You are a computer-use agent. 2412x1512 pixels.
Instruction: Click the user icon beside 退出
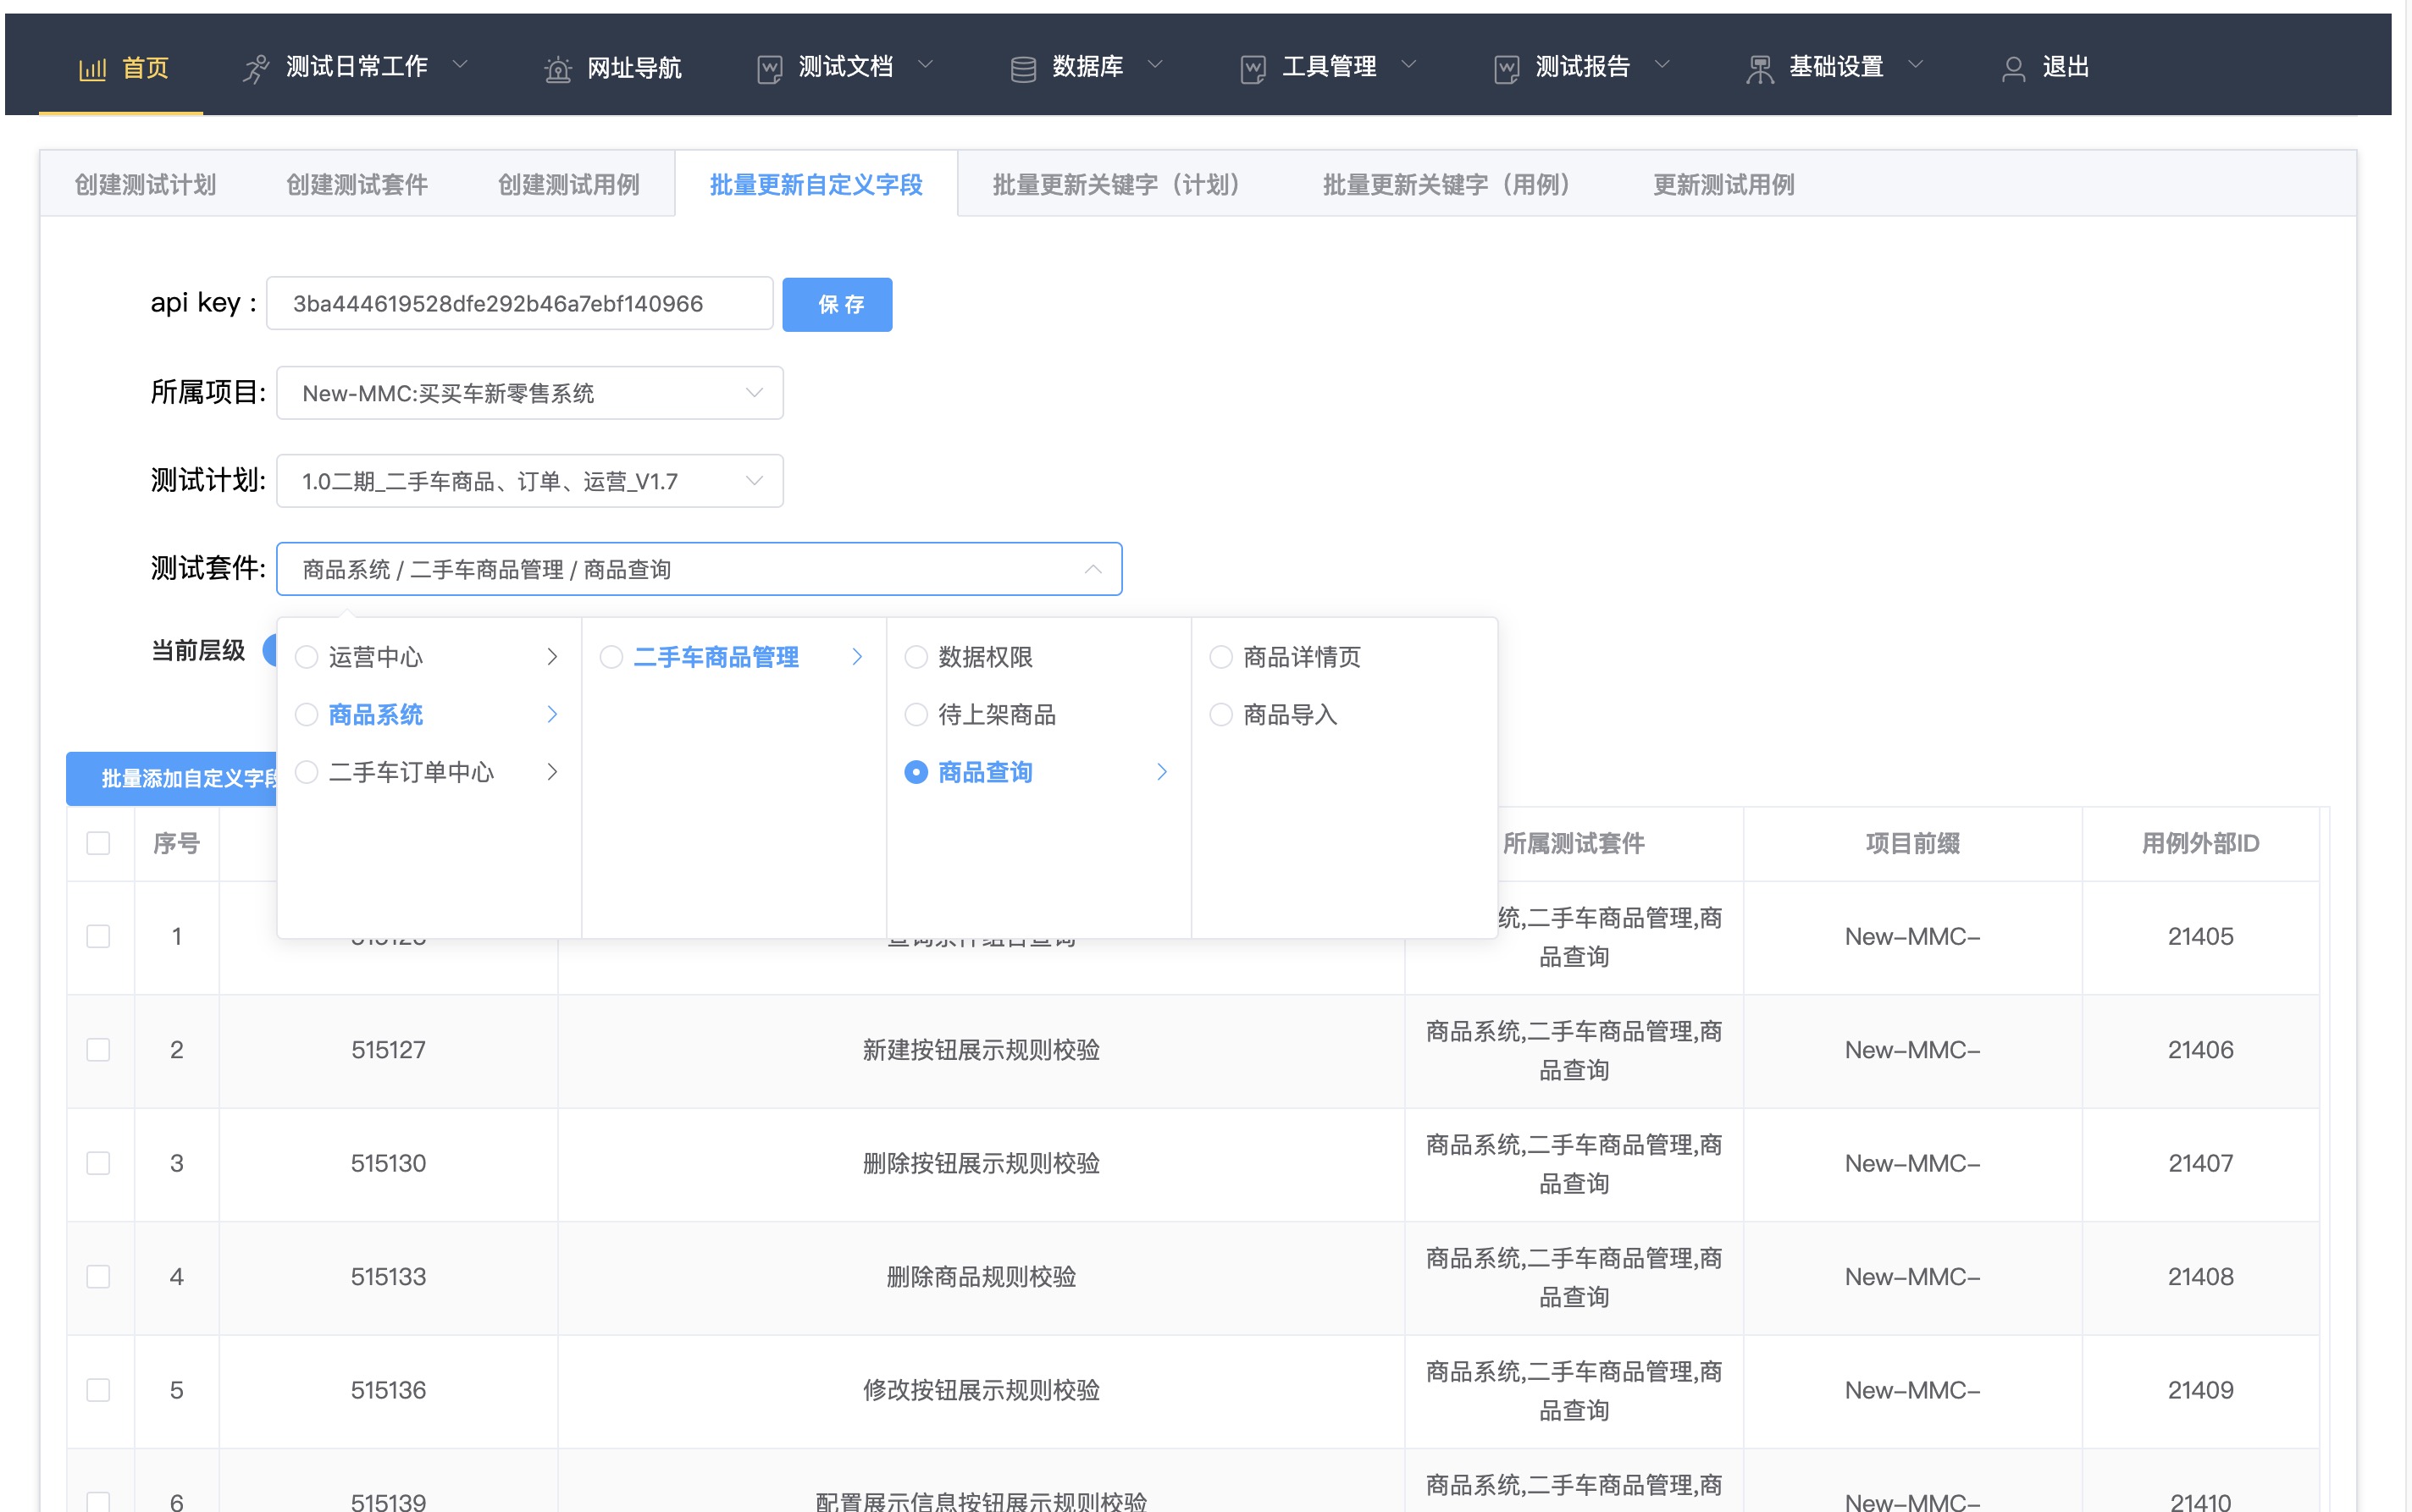click(x=2013, y=69)
